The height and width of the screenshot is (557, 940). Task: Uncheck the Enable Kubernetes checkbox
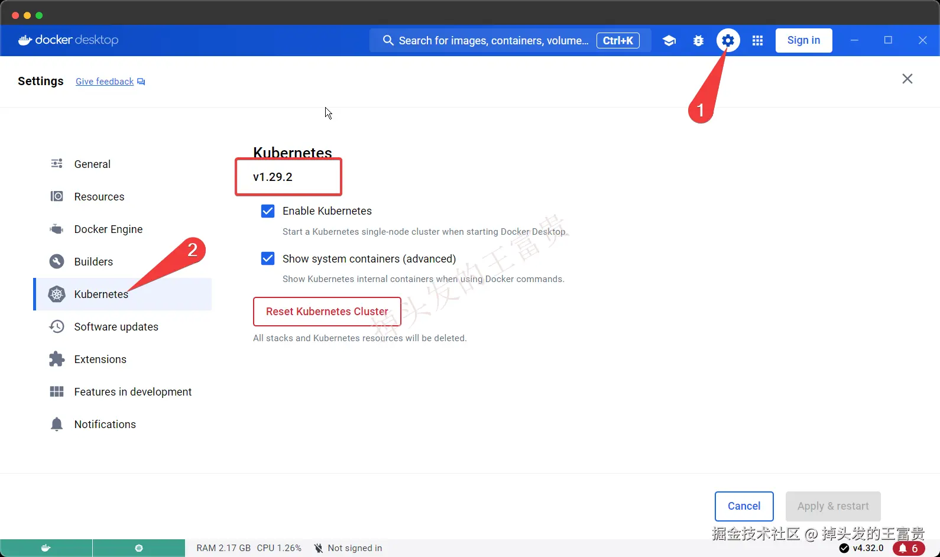(268, 211)
